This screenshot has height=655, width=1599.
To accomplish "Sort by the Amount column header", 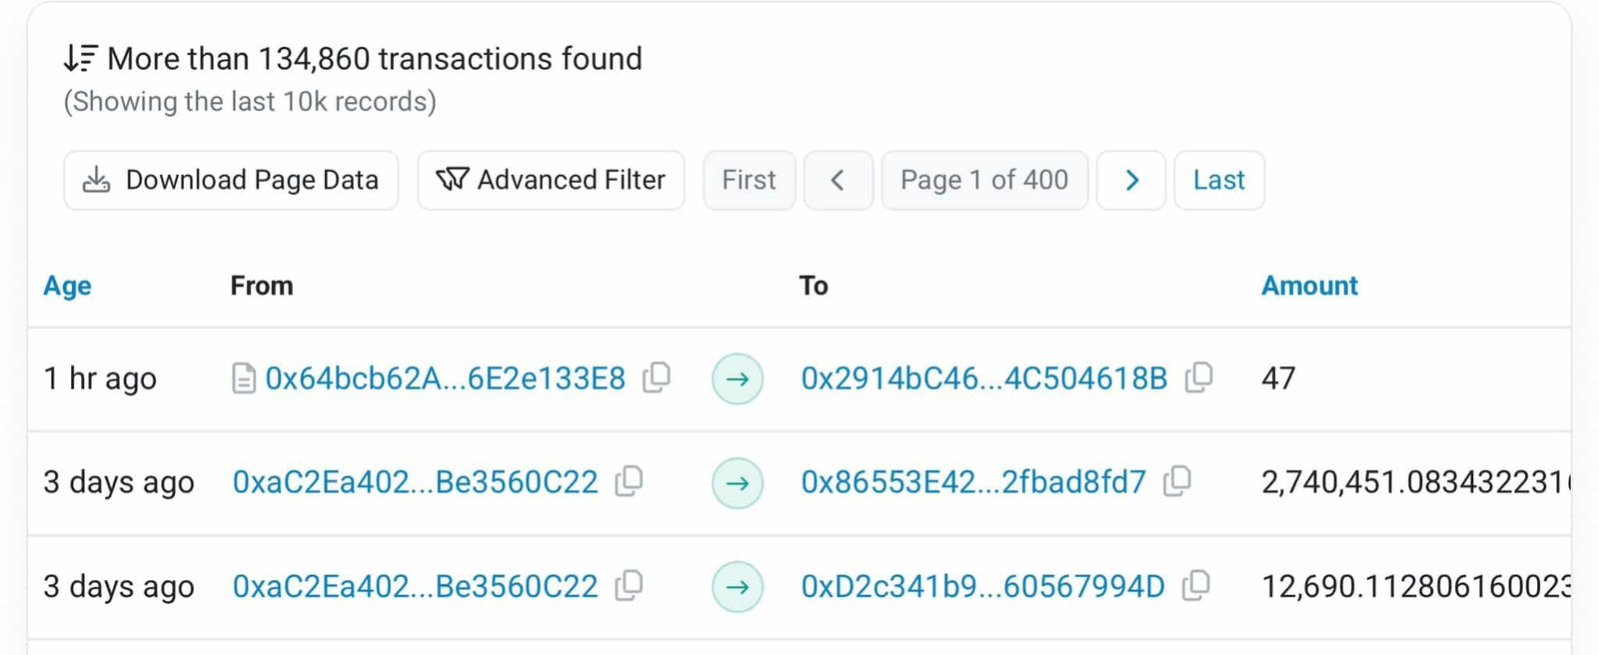I will (x=1309, y=287).
